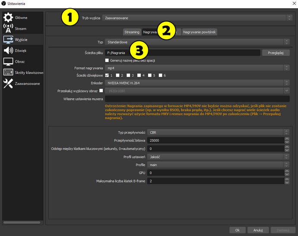Click Przepływność bitowa 25000 field
Image resolution: width=298 pixels, height=236 pixels.
pyautogui.click(x=216, y=140)
